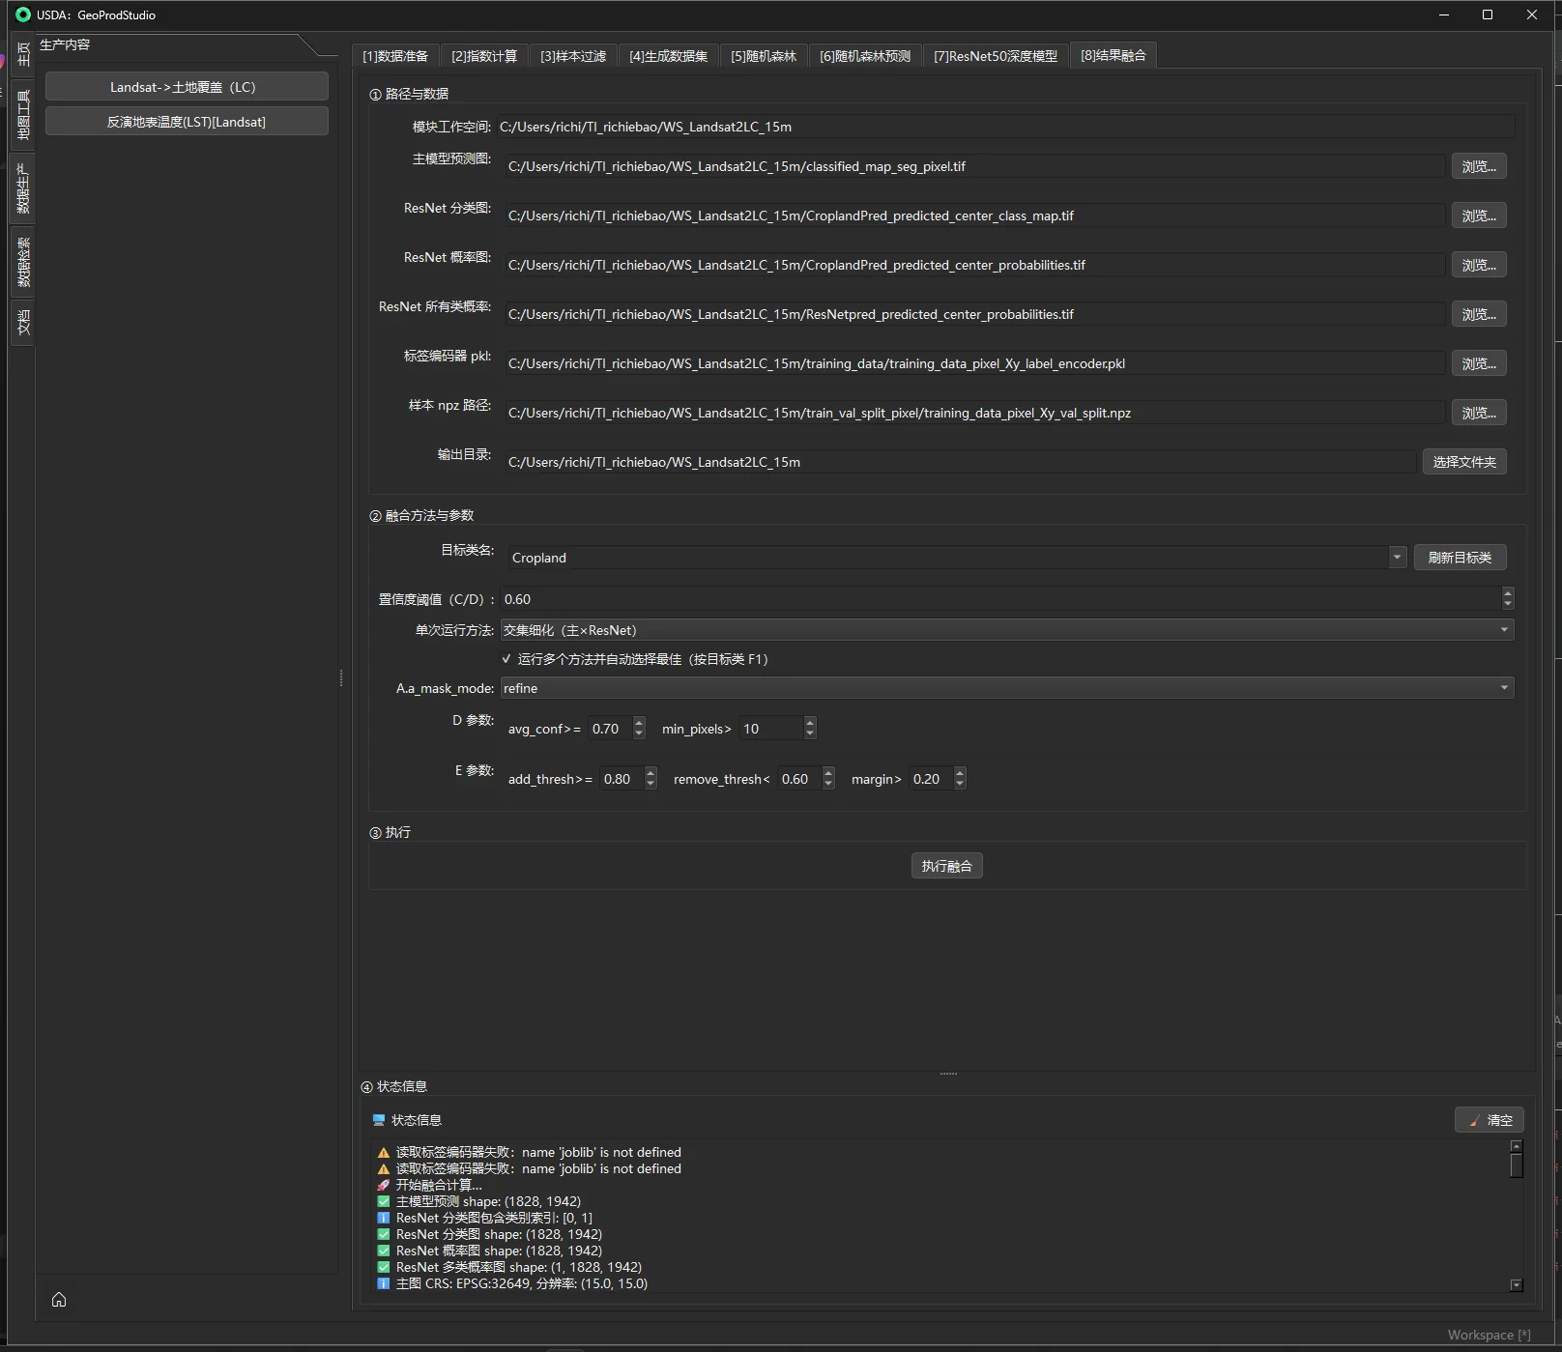
Task: Open the 目标类名 Cropland dropdown
Action: click(1397, 558)
